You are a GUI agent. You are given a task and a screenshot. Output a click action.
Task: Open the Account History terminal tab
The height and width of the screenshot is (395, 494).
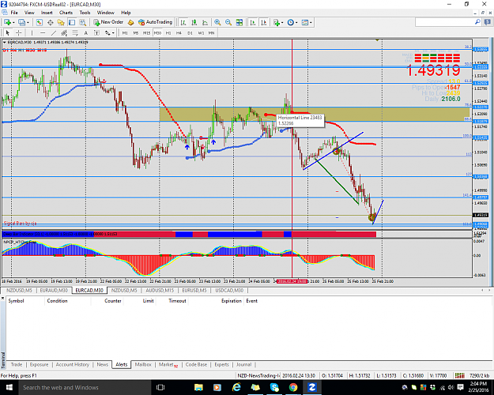coord(73,364)
